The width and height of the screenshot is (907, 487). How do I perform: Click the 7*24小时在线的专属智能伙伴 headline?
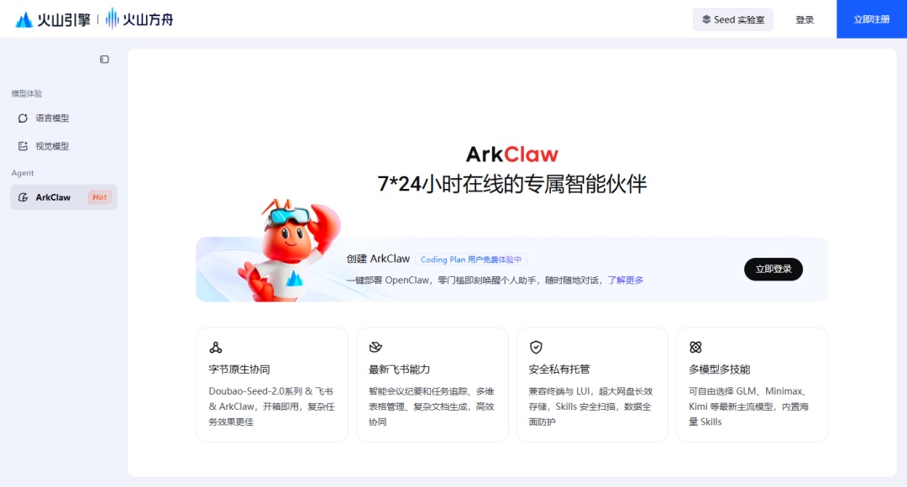(x=512, y=184)
